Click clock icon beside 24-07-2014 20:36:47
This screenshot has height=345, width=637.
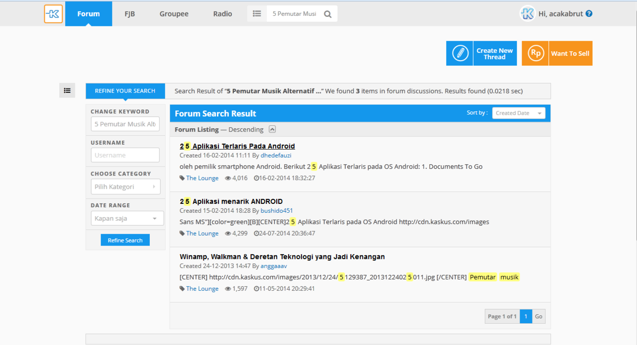(256, 233)
